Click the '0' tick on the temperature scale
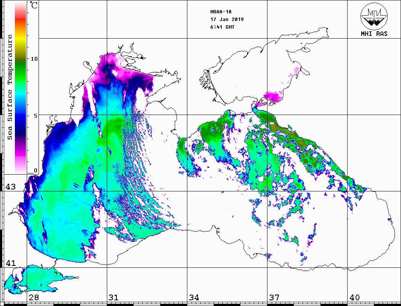 (x=35, y=170)
